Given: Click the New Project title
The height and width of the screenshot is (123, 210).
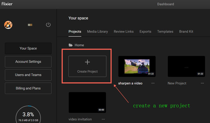Looking at the screenshot, I should (x=177, y=83).
